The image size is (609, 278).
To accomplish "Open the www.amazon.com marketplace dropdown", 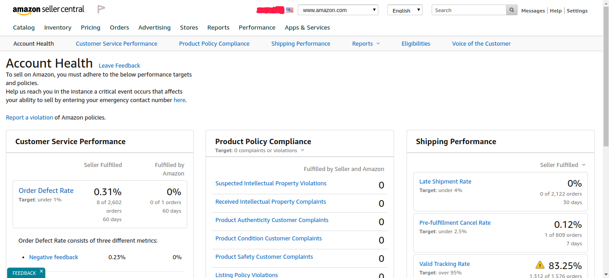I will pyautogui.click(x=338, y=10).
